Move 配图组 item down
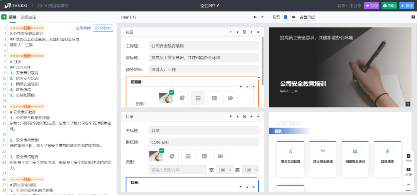Screen dimensions: 417x195 pyautogui.click(x=247, y=87)
